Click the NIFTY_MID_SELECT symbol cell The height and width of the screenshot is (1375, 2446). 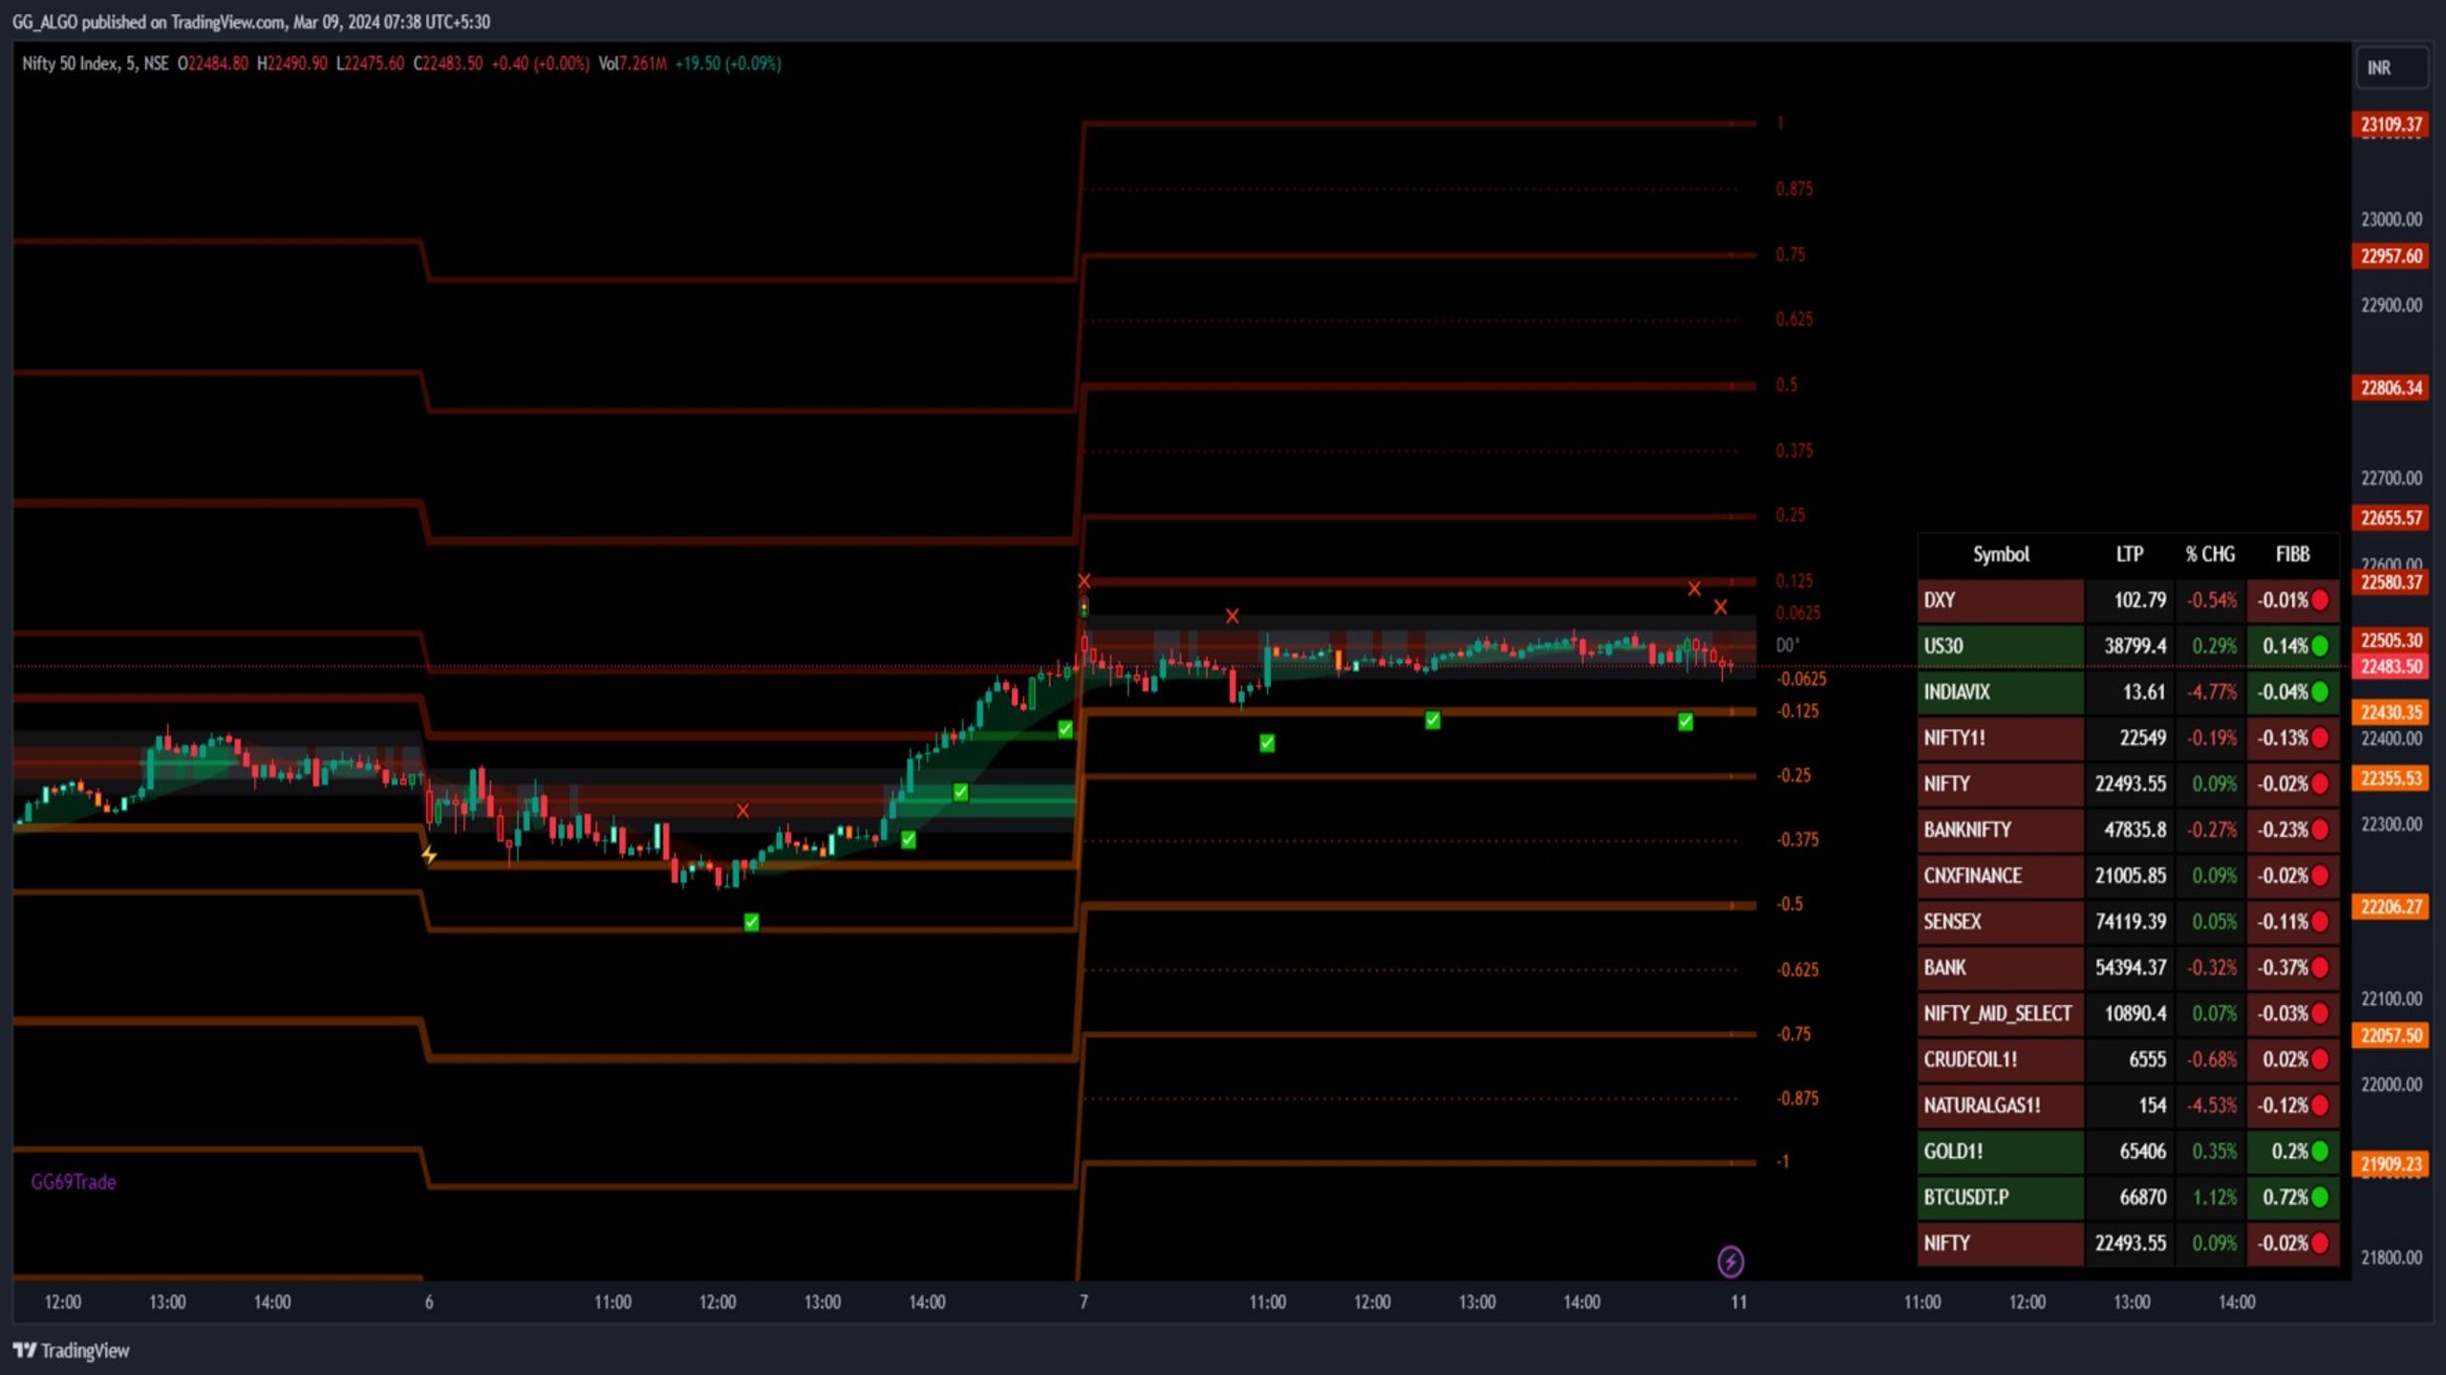click(2001, 1013)
